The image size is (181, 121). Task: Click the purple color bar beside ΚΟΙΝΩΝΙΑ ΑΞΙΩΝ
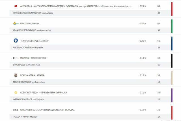point(172,95)
